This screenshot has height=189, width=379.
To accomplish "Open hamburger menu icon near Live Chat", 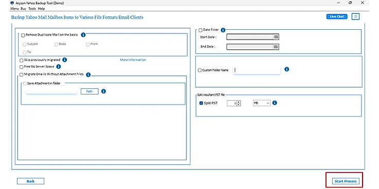I will (x=355, y=16).
